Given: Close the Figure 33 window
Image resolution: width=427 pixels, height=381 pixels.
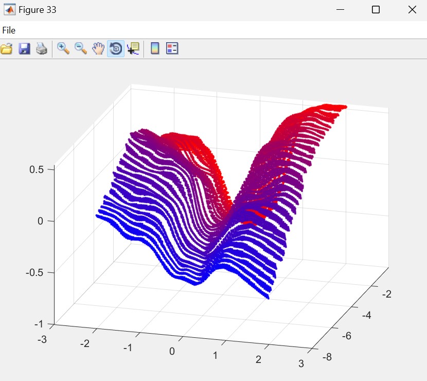Looking at the screenshot, I should pyautogui.click(x=412, y=10).
